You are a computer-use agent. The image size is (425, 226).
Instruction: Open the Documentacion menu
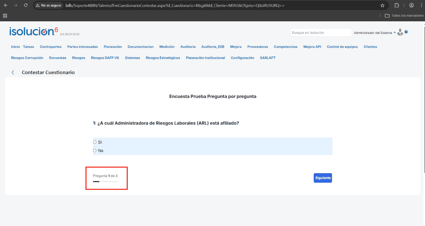tap(140, 47)
